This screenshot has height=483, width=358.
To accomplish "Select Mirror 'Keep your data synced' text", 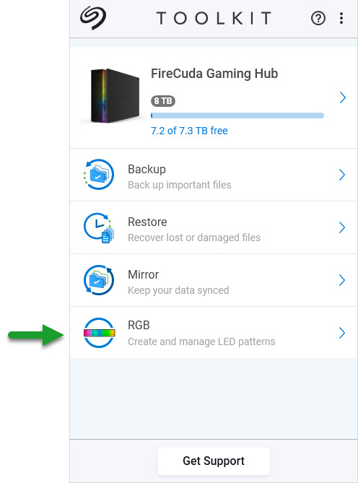I will tap(178, 290).
